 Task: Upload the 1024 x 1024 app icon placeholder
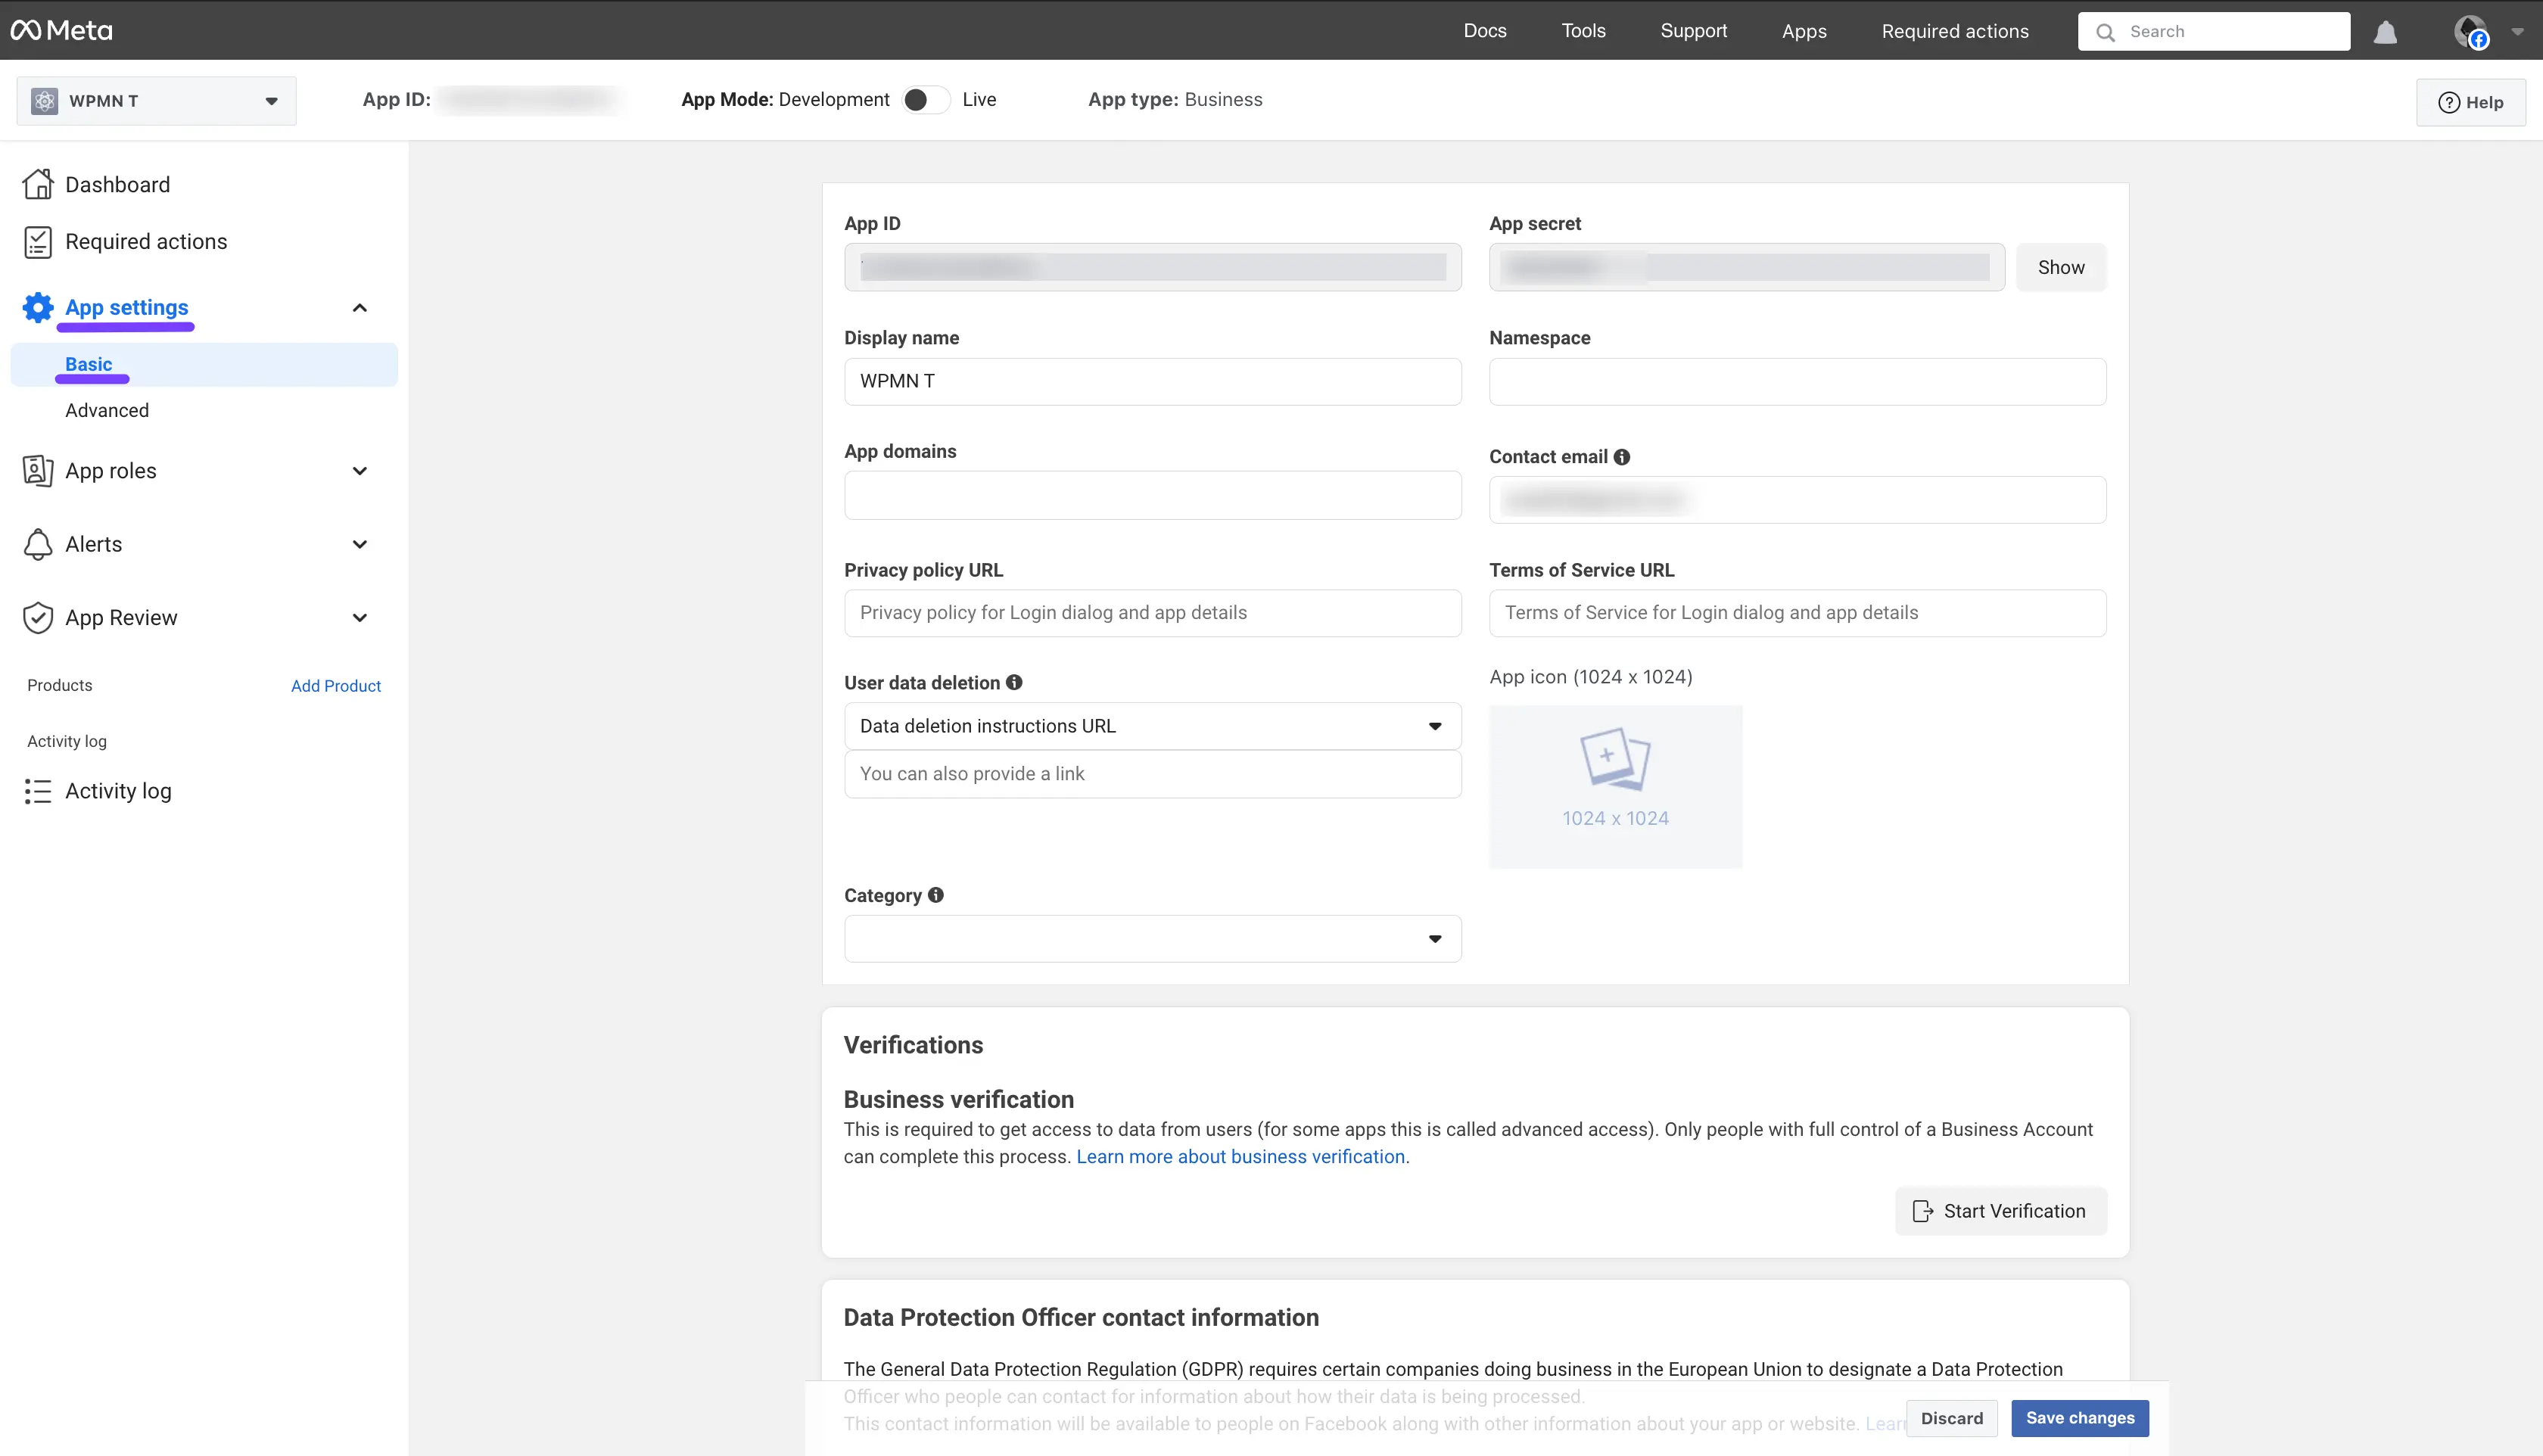coord(1615,786)
